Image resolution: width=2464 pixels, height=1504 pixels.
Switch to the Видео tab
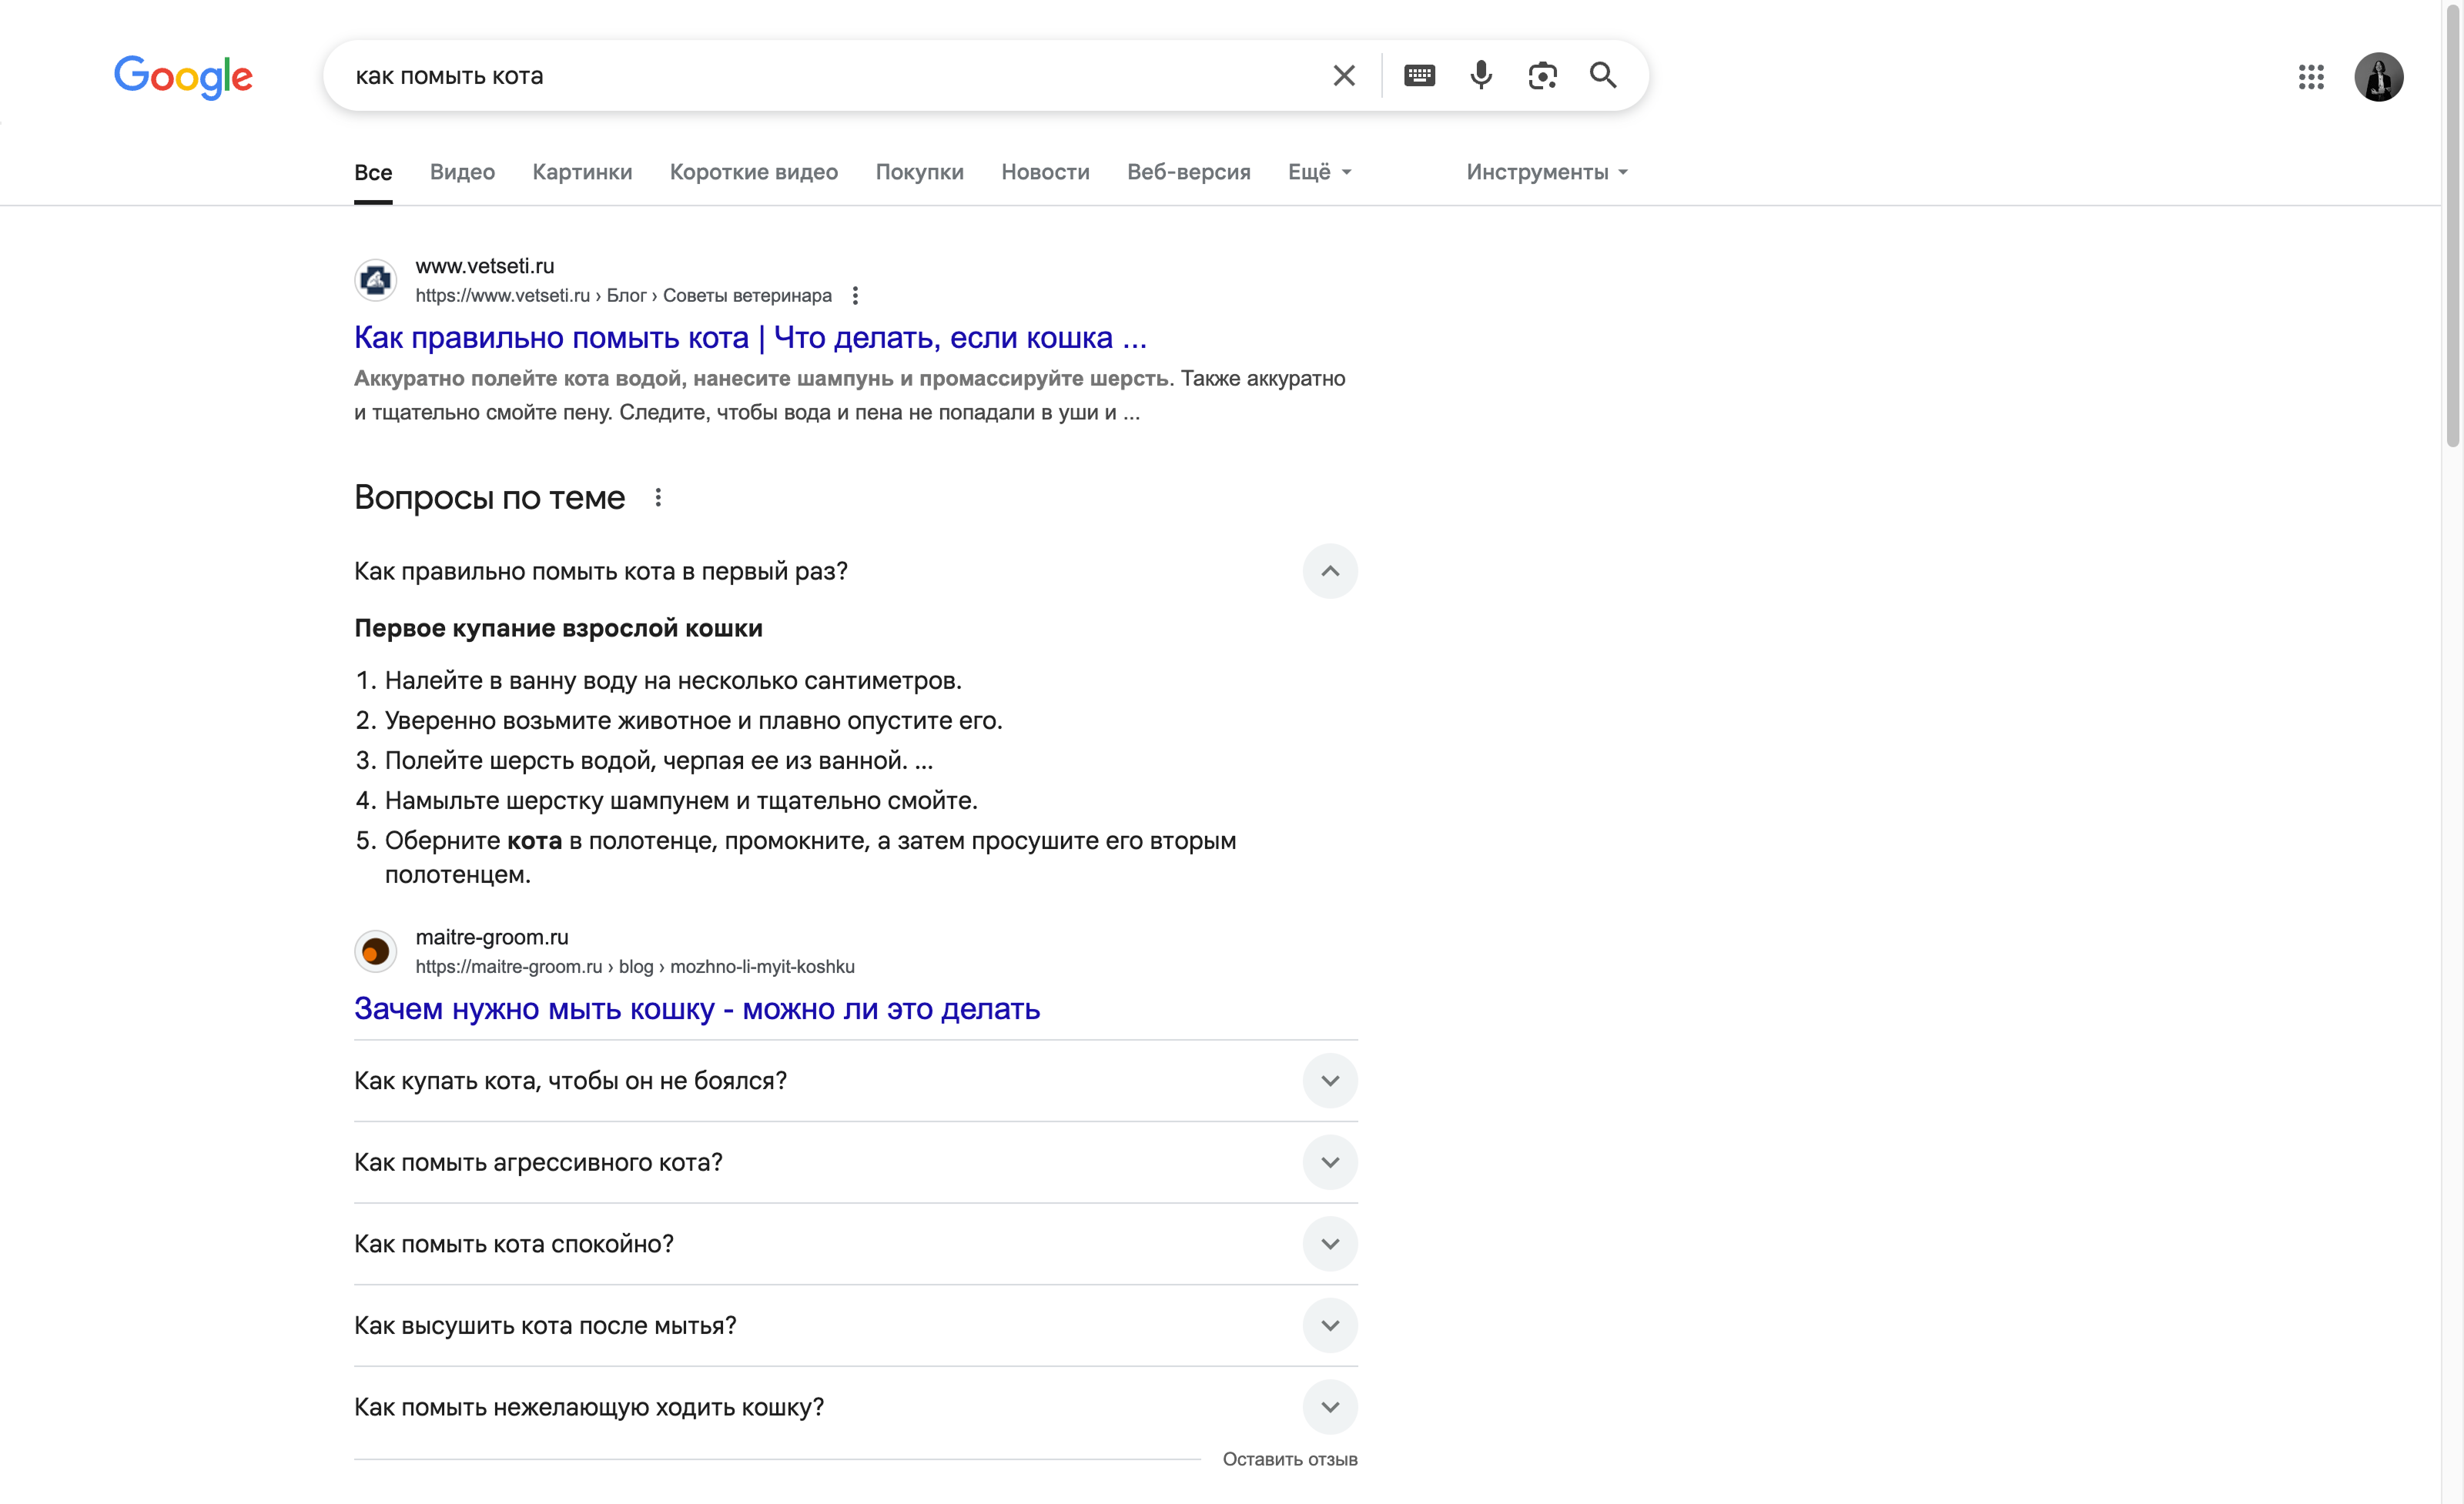[462, 172]
